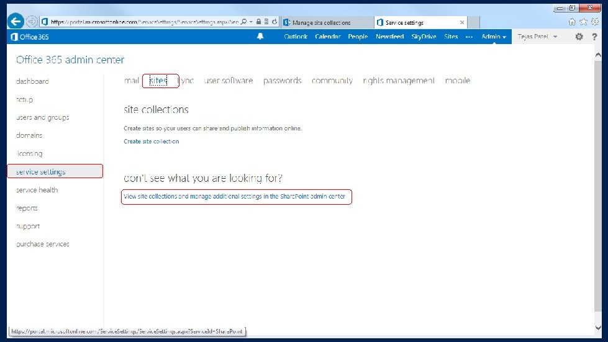Open the address bar dropdown arrow
608x342 pixels.
click(251, 22)
